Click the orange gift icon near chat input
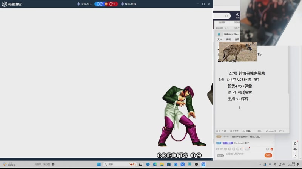 (271, 149)
